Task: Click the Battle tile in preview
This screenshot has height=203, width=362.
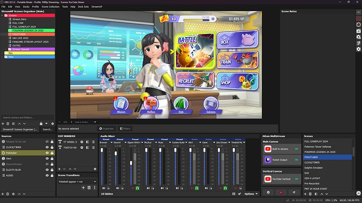Action: [195, 51]
